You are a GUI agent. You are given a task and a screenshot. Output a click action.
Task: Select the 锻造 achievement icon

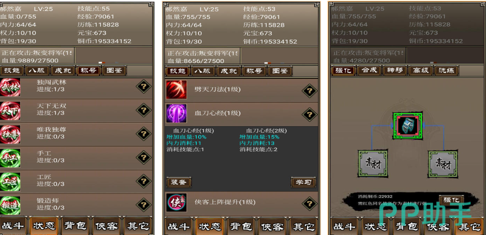10,205
